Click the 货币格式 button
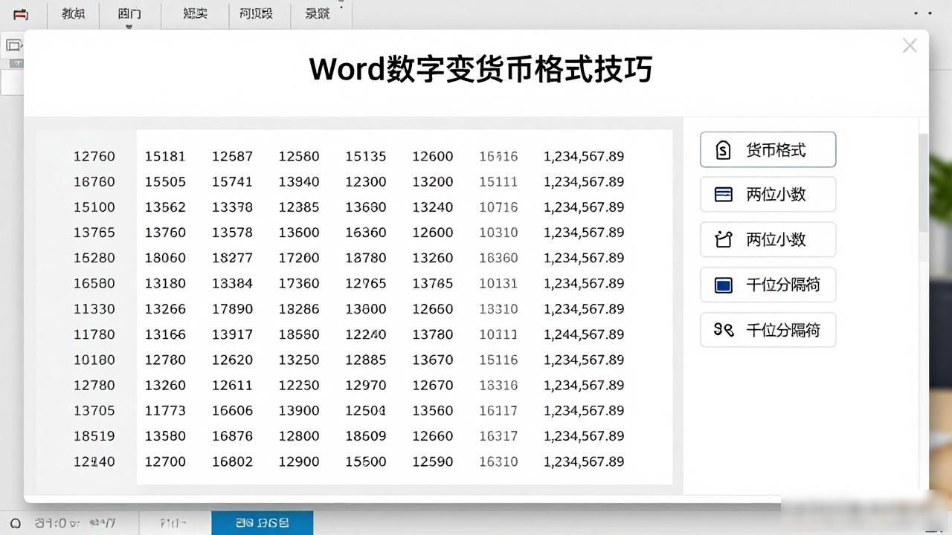 click(x=768, y=149)
